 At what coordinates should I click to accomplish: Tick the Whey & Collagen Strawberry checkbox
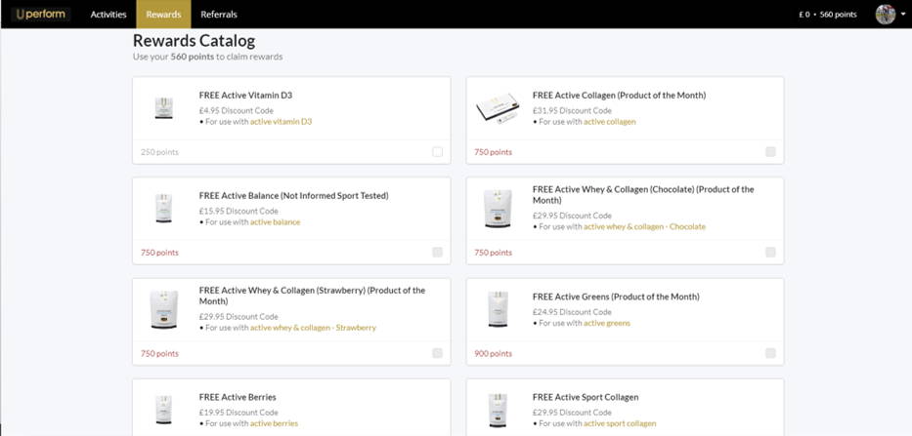coord(437,353)
